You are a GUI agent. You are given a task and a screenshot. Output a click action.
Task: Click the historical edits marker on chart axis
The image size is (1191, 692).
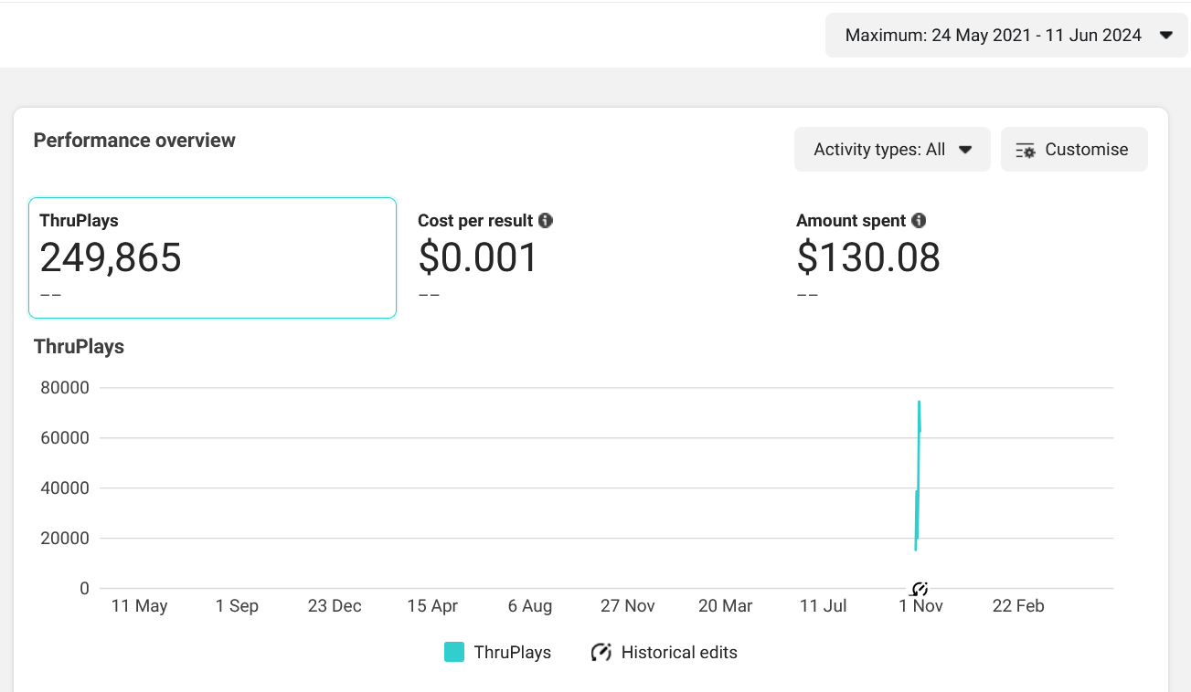point(920,589)
